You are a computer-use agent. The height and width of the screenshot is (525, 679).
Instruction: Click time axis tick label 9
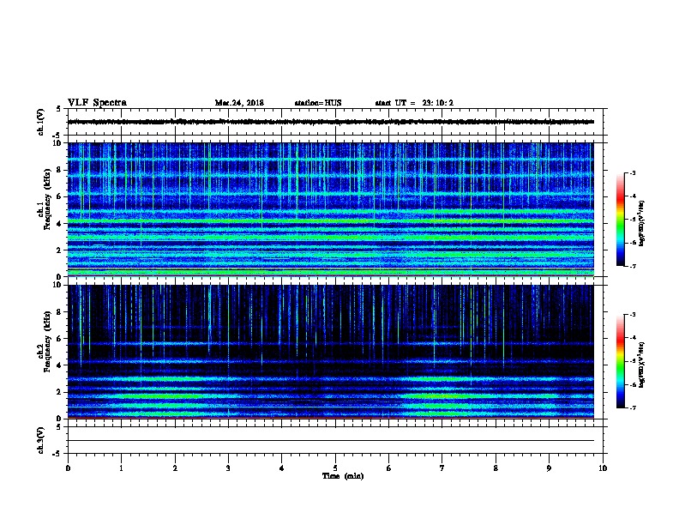click(549, 468)
